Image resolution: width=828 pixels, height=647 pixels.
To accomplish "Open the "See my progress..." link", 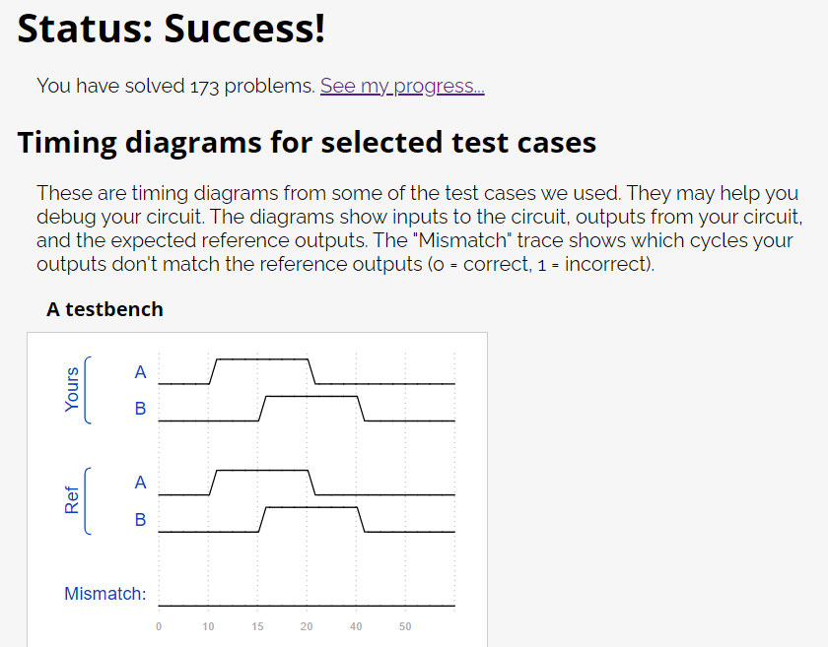I will [x=402, y=86].
